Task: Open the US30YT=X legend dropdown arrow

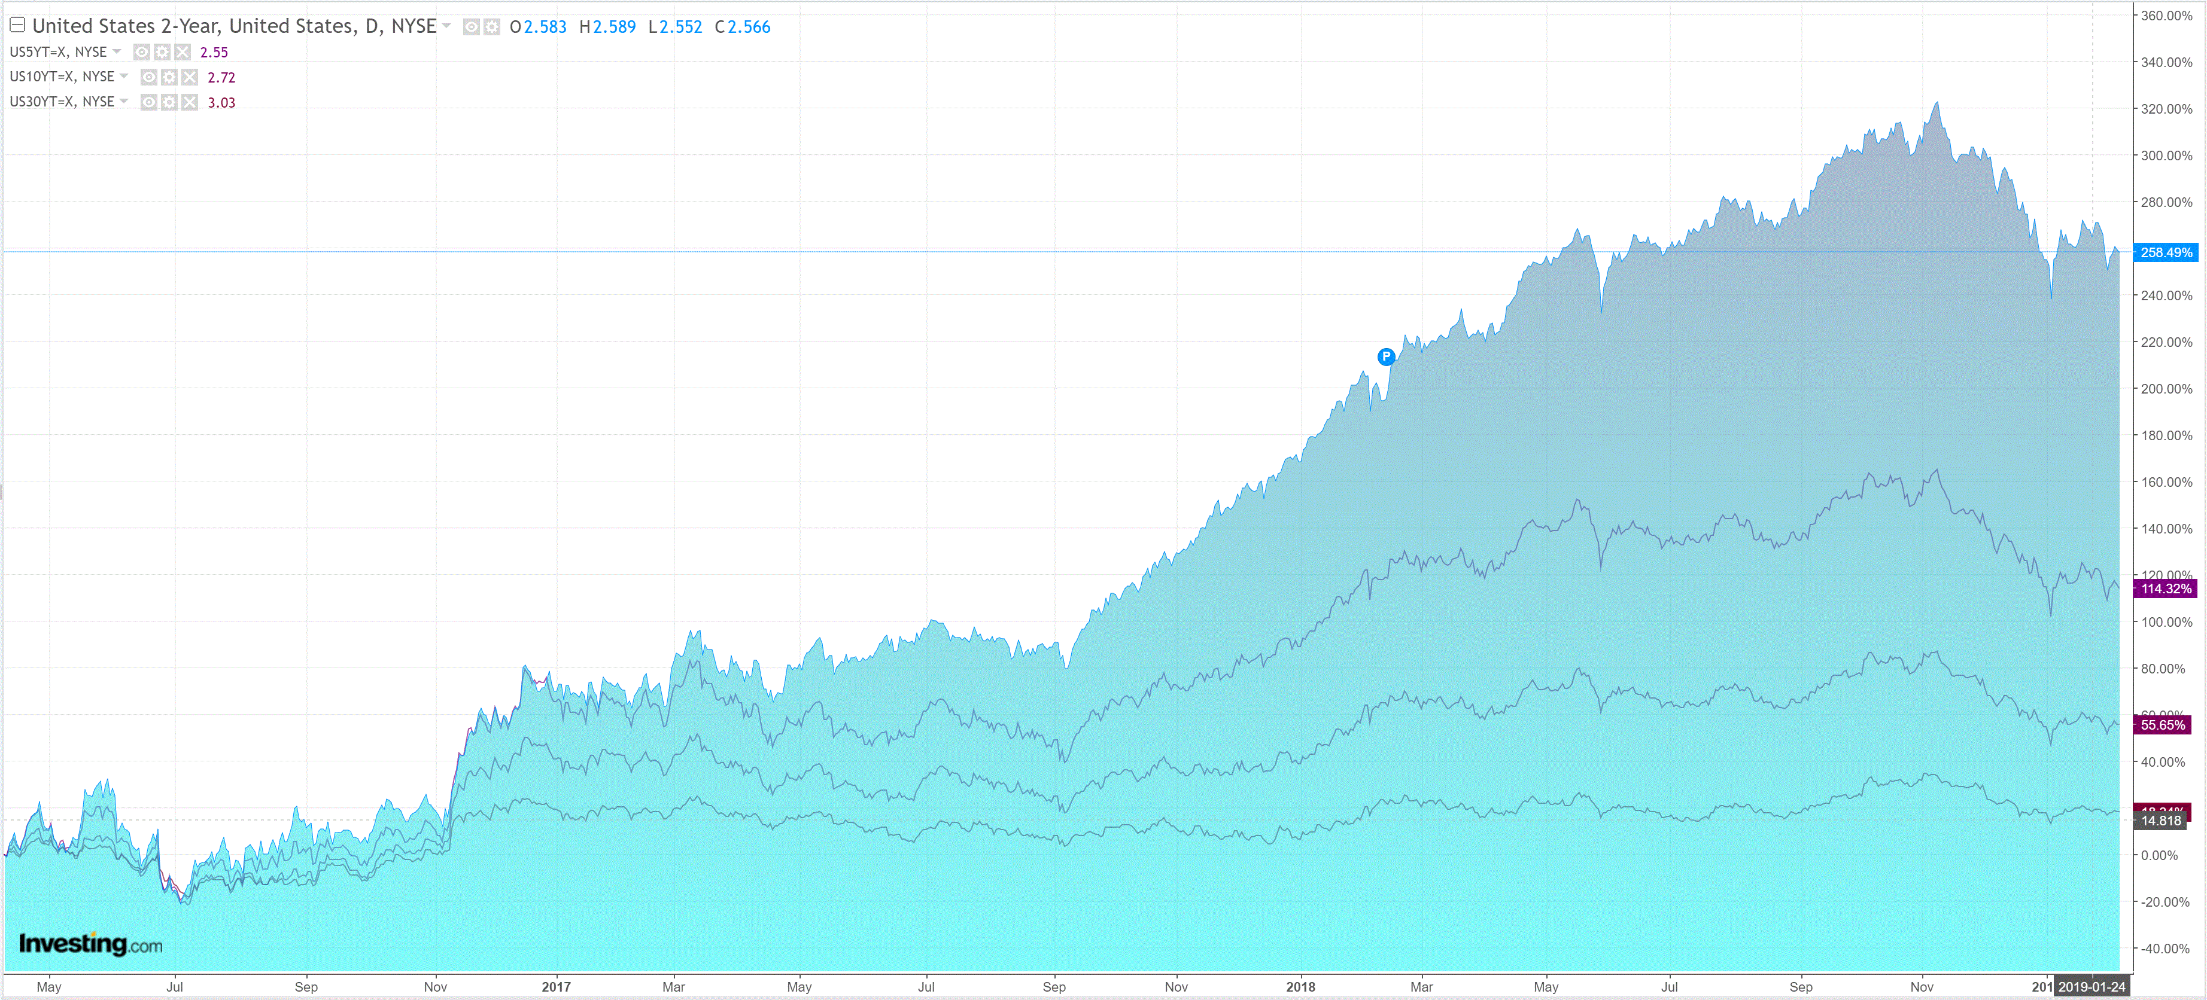Action: tap(124, 101)
